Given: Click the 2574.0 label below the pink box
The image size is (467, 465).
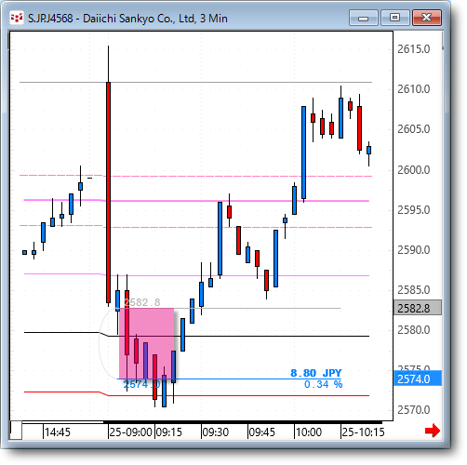Looking at the screenshot, I should pos(142,384).
